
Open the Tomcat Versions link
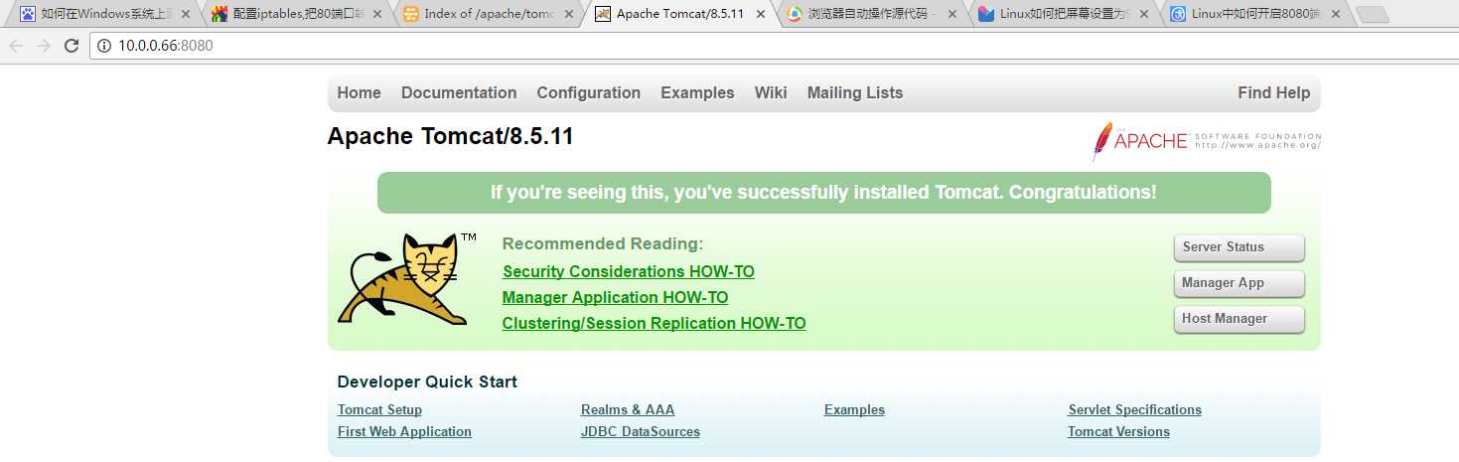tap(1118, 431)
